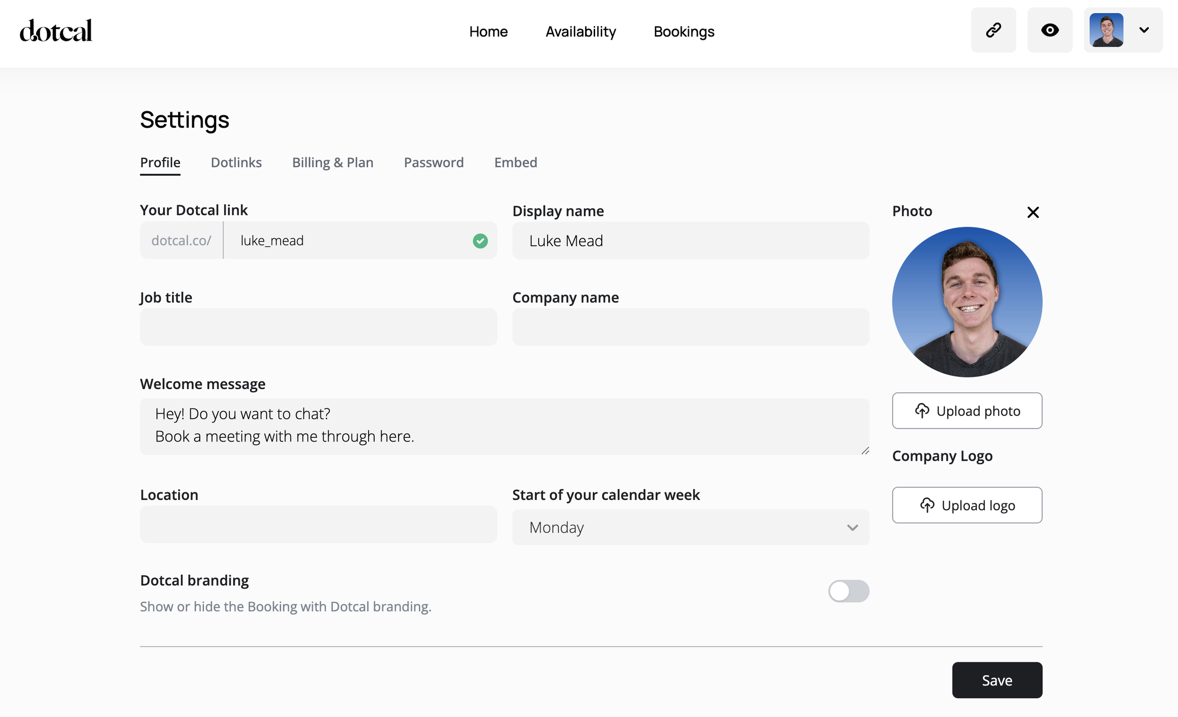1178x717 pixels.
Task: Click the dotcal logo
Action: 56,31
